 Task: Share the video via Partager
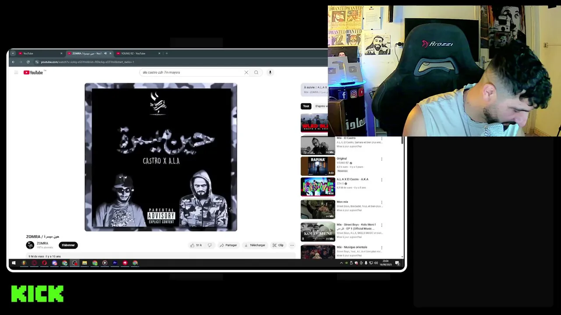click(228, 245)
